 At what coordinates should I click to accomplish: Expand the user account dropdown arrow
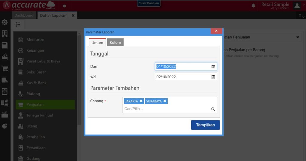(304, 5)
